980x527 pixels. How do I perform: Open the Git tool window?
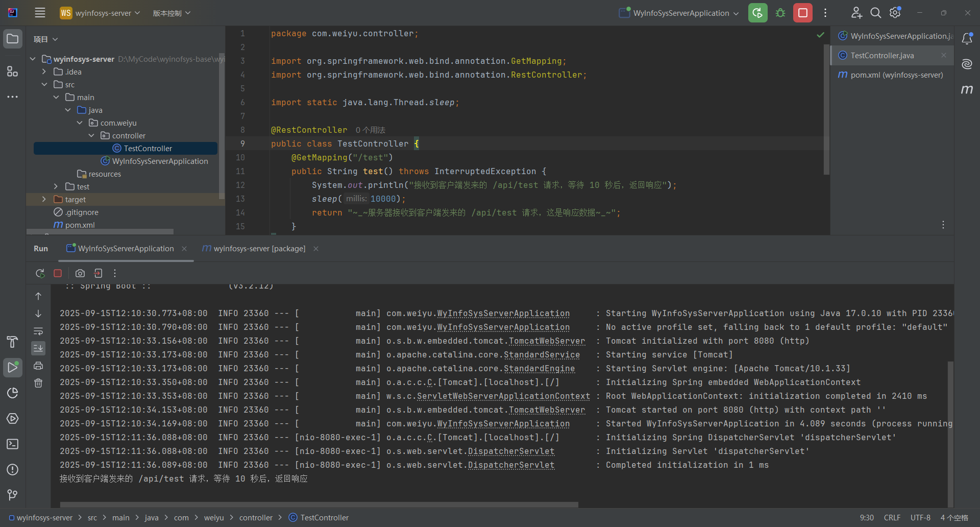pyautogui.click(x=13, y=495)
